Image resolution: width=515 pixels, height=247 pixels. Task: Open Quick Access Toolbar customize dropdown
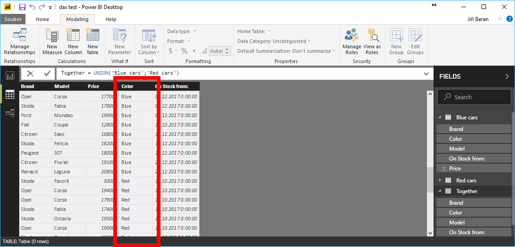(x=50, y=8)
